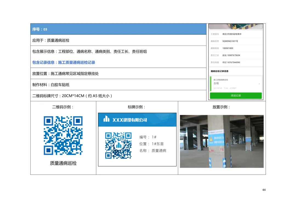The height and width of the screenshot is (209, 296).
Task: Click the sign field 名称： 质量通病
Action: click(x=153, y=150)
